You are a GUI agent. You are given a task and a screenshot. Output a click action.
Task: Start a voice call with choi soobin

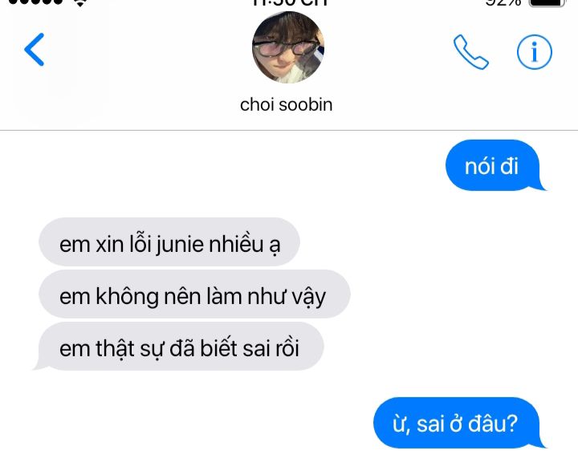[x=470, y=52]
